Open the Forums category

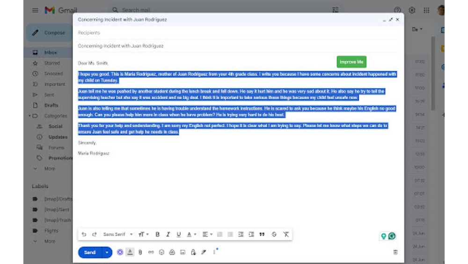click(55, 147)
